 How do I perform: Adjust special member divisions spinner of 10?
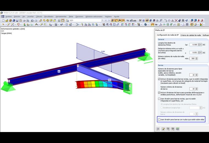tap(196, 75)
